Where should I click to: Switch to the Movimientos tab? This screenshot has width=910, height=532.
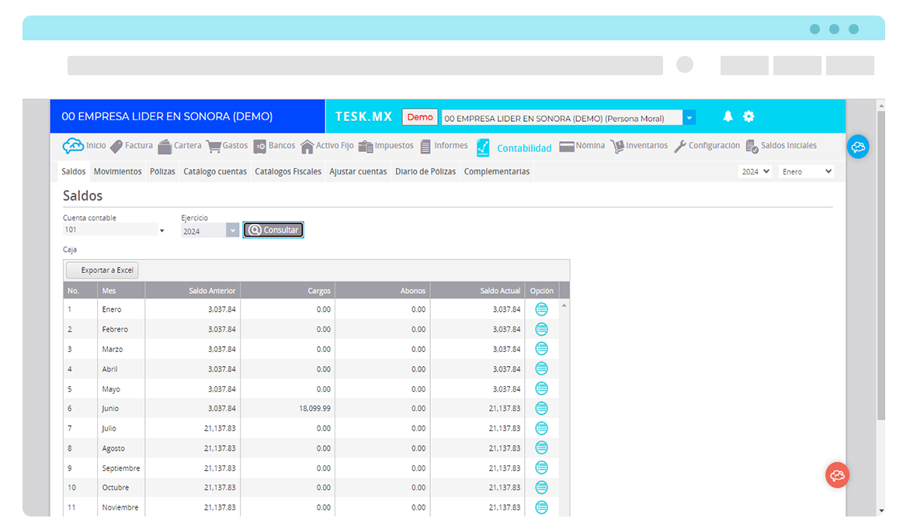click(117, 171)
